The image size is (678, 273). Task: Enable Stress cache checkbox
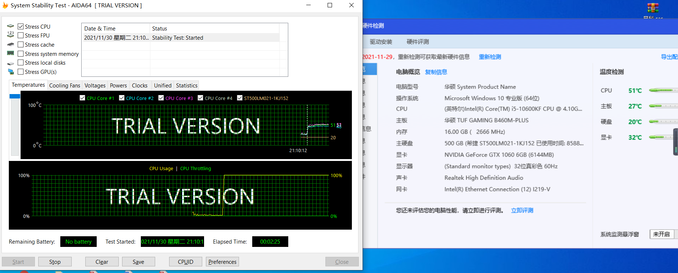[21, 44]
